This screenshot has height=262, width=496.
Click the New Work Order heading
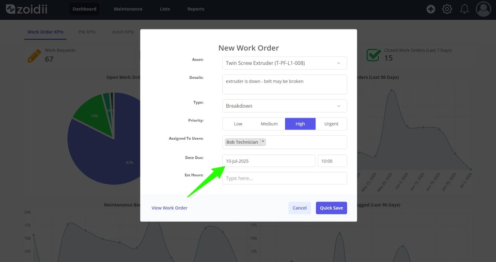coord(248,48)
